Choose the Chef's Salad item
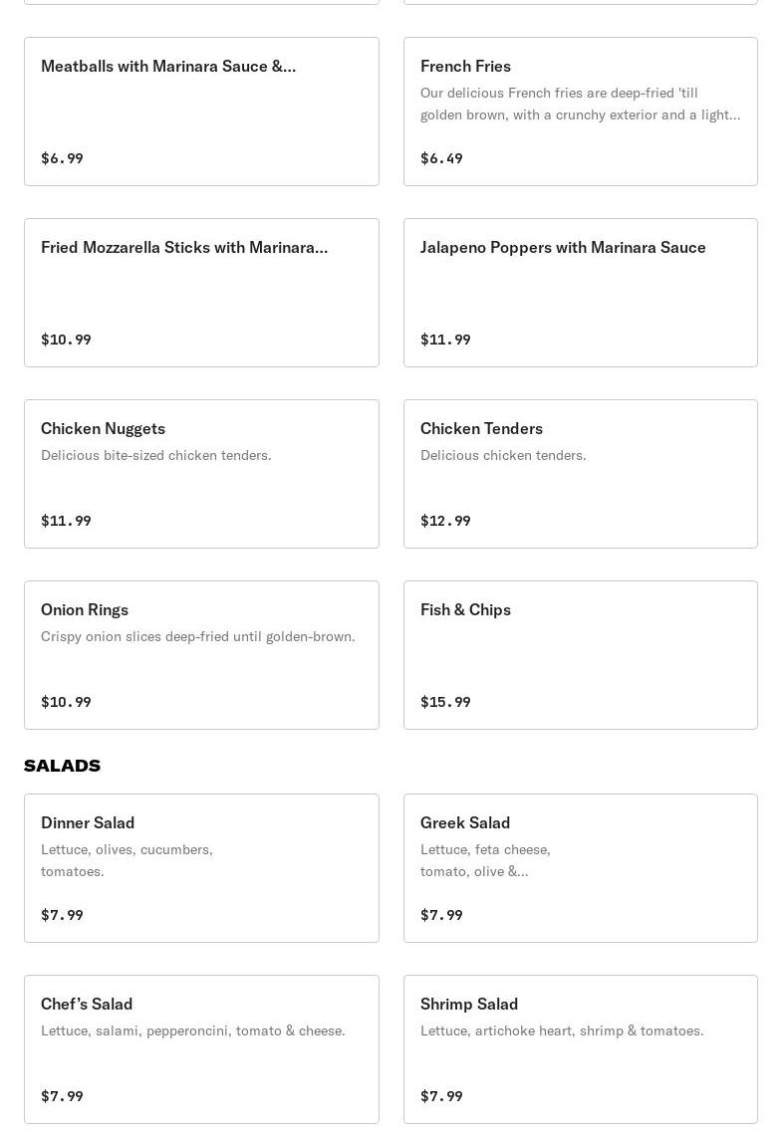The height and width of the screenshot is (1138, 782). [201, 1049]
